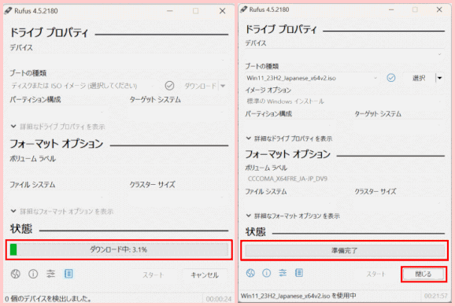Click the Rufus app icon in right title bar
This screenshot has width=455, height=306.
click(x=244, y=9)
